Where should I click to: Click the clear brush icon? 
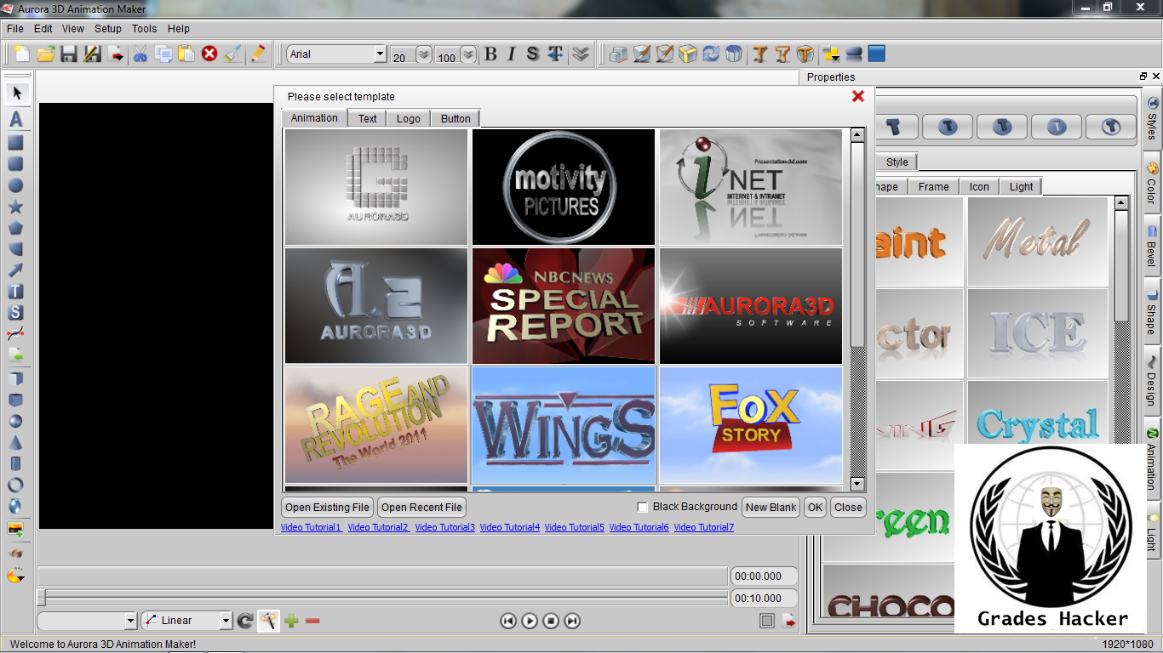pos(232,54)
